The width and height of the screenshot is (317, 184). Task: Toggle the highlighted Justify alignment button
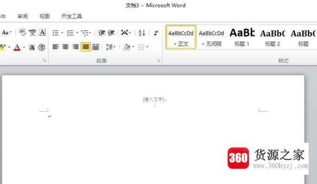[x=86, y=47]
